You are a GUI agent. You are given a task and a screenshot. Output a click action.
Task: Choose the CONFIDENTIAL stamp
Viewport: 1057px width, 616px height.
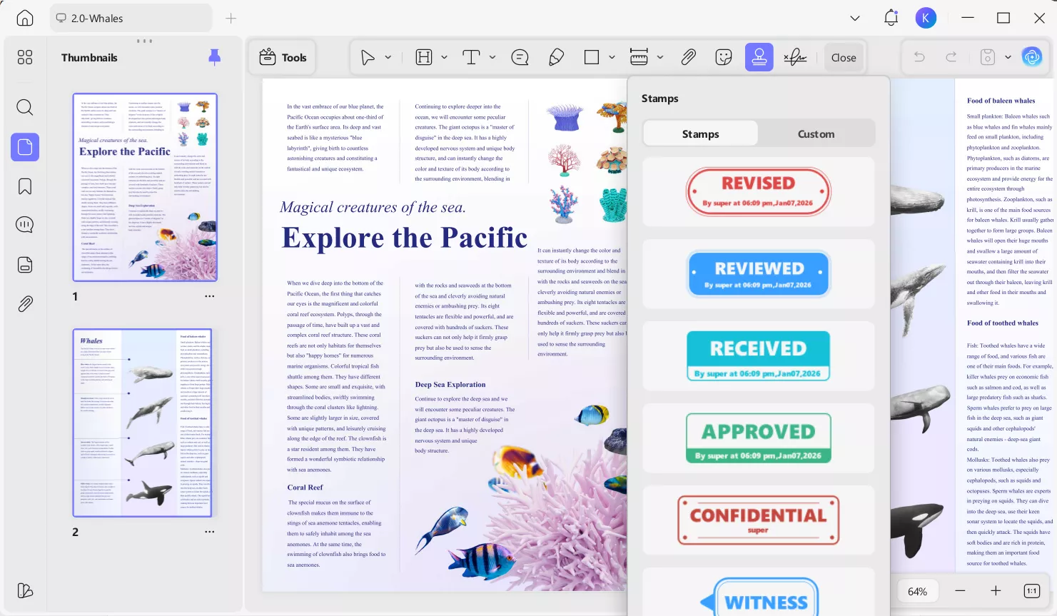pos(758,520)
